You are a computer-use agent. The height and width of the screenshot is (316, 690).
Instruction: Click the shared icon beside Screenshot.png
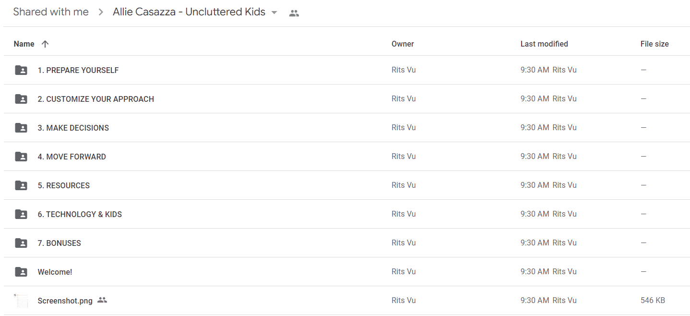tap(102, 300)
